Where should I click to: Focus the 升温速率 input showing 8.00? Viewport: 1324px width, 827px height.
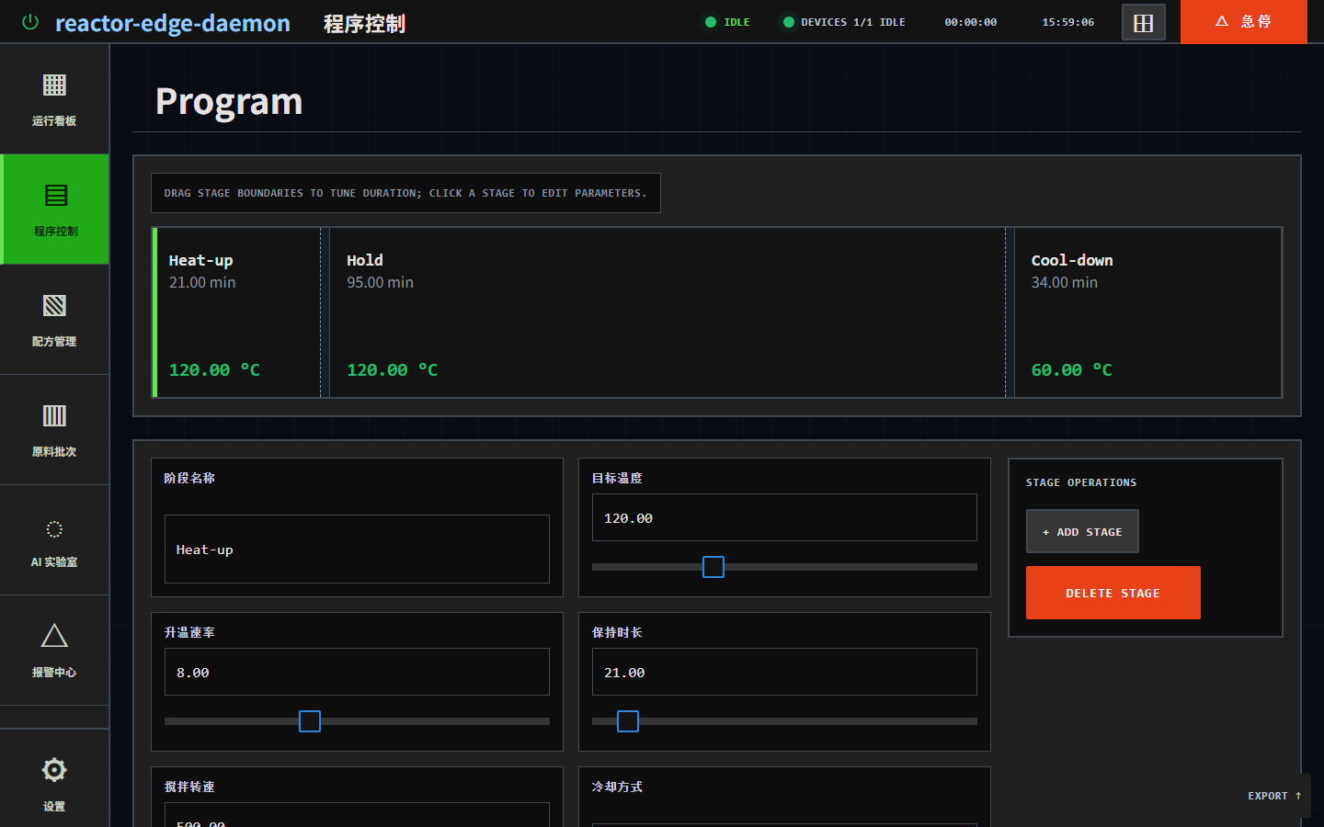357,672
